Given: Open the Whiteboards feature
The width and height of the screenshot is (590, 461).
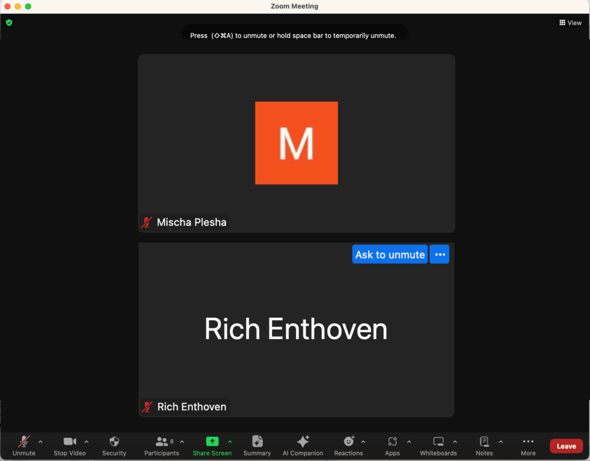Looking at the screenshot, I should pos(438,446).
